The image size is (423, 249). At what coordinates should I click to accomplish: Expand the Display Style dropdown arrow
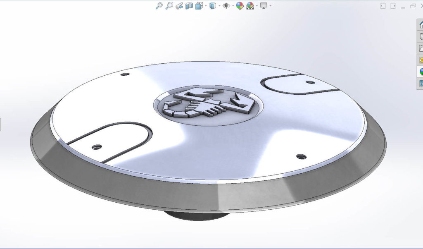[x=219, y=6]
